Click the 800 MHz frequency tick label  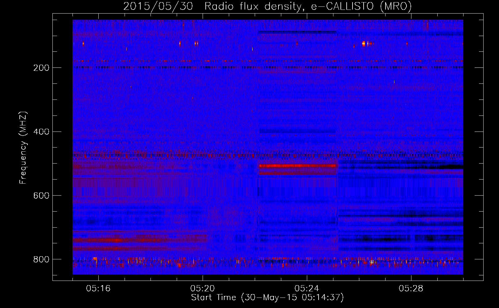click(41, 259)
